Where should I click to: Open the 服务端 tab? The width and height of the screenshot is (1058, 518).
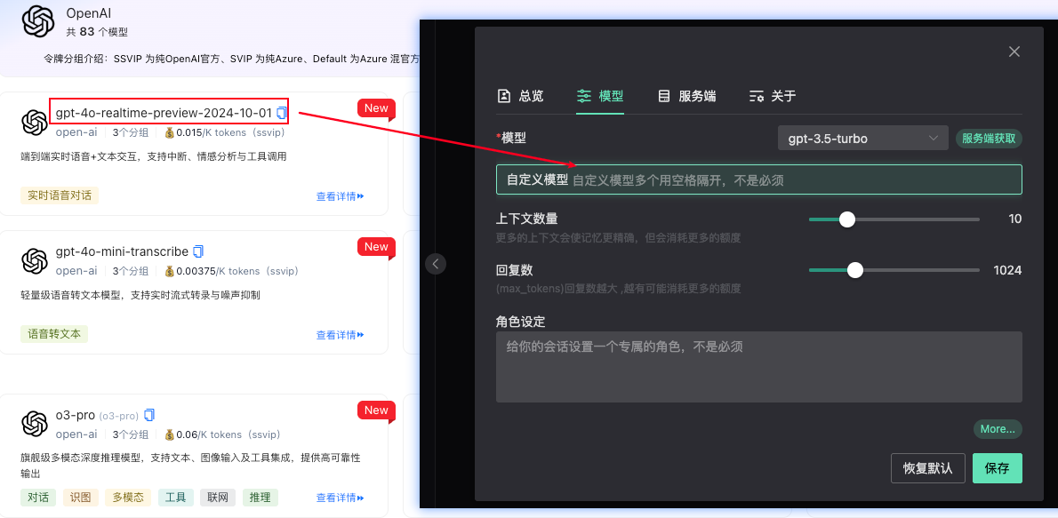click(x=687, y=97)
